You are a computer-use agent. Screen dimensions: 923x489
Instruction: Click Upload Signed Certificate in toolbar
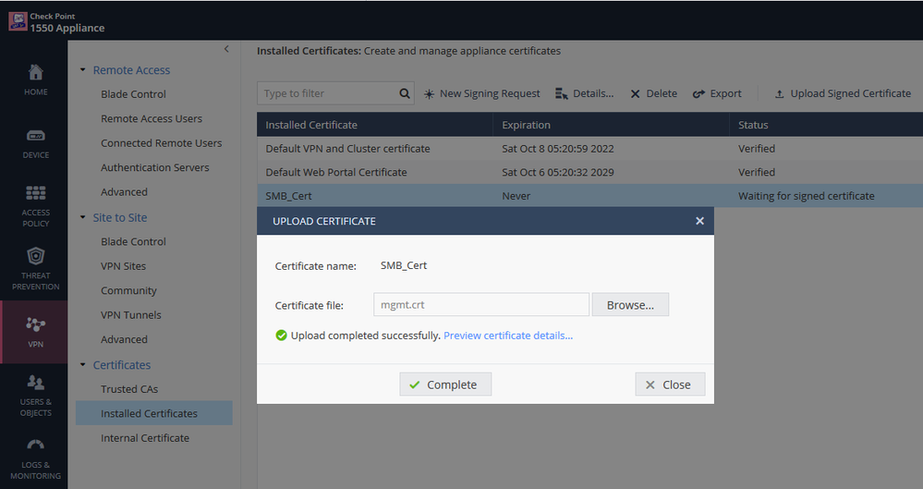click(843, 93)
